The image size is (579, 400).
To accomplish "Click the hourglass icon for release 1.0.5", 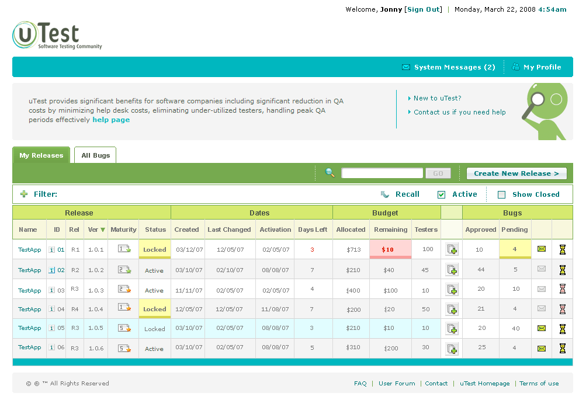I will tap(562, 328).
